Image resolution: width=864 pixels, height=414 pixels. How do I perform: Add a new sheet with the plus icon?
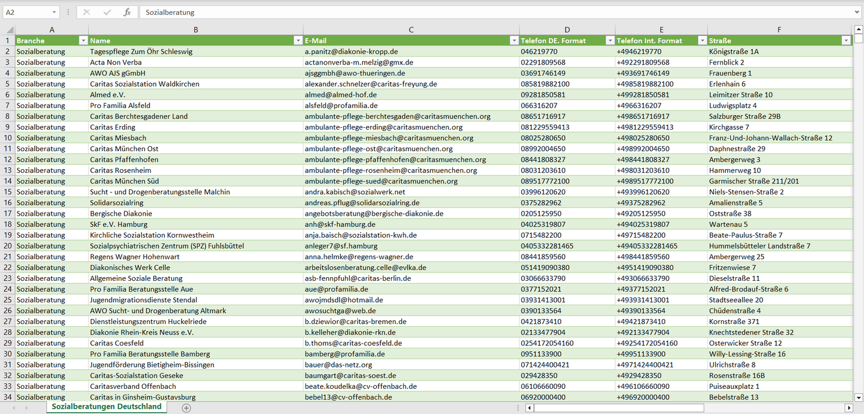(x=187, y=407)
